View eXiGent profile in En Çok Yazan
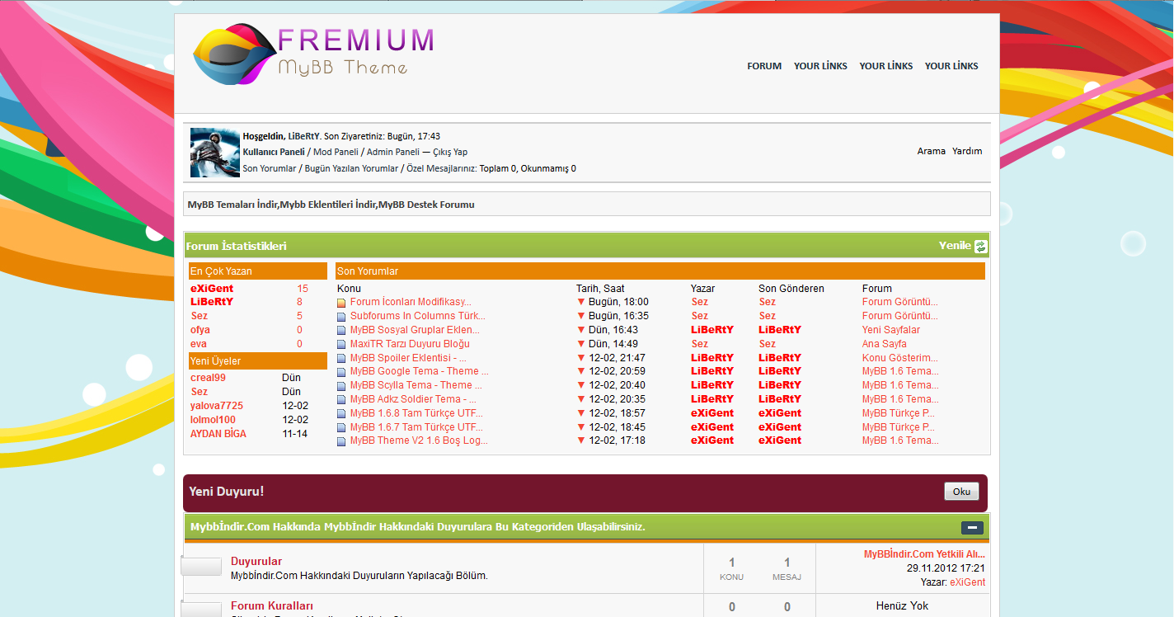The width and height of the screenshot is (1174, 617). 212,289
